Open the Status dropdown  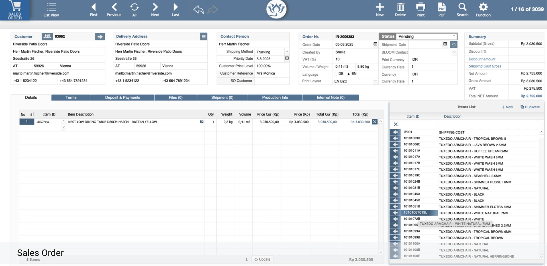point(426,36)
